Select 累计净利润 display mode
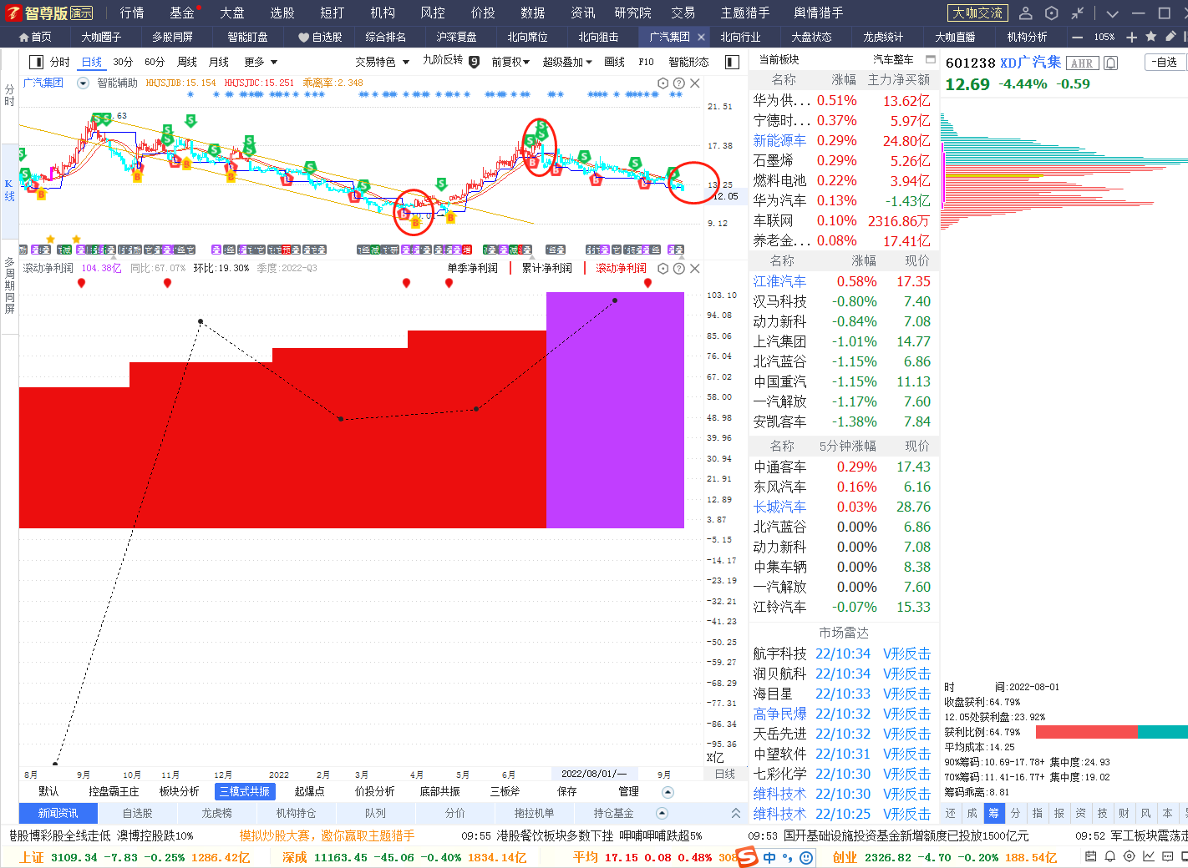The width and height of the screenshot is (1188, 868). point(547,268)
